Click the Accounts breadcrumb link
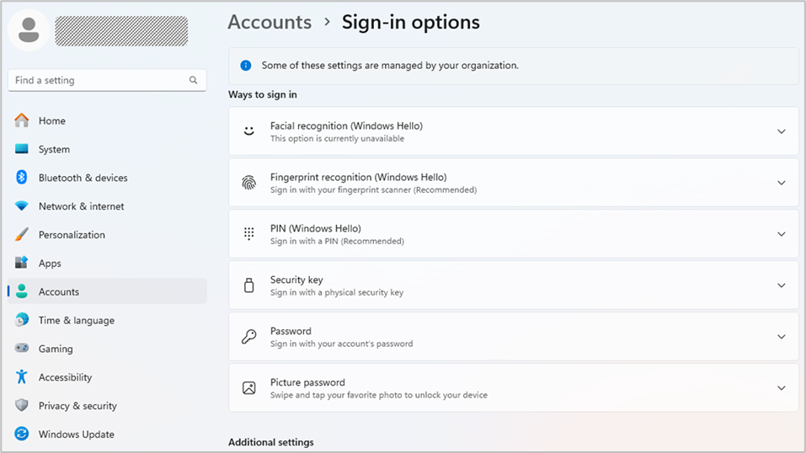The image size is (806, 453). 270,22
